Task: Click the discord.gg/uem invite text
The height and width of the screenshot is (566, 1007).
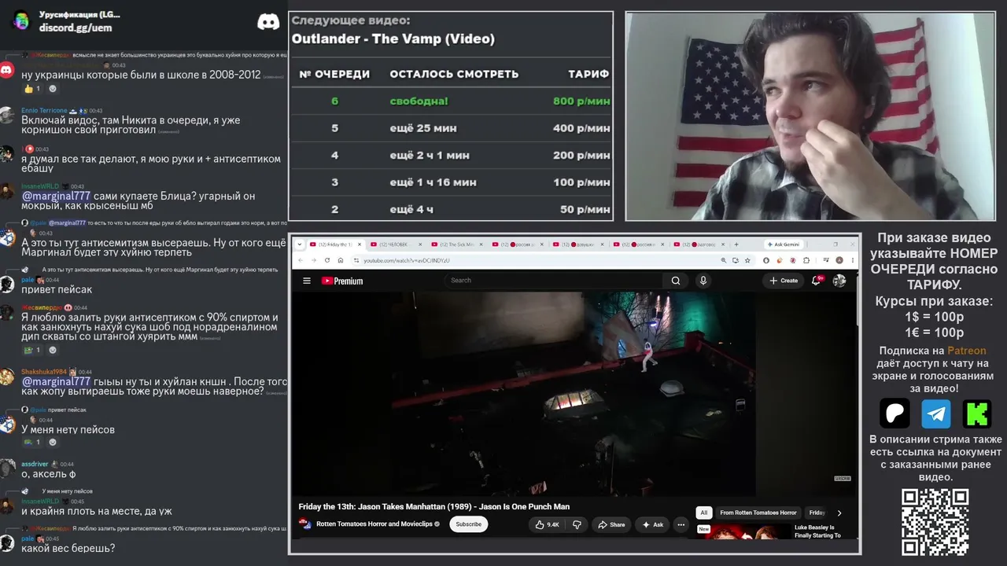Action: [x=76, y=28]
